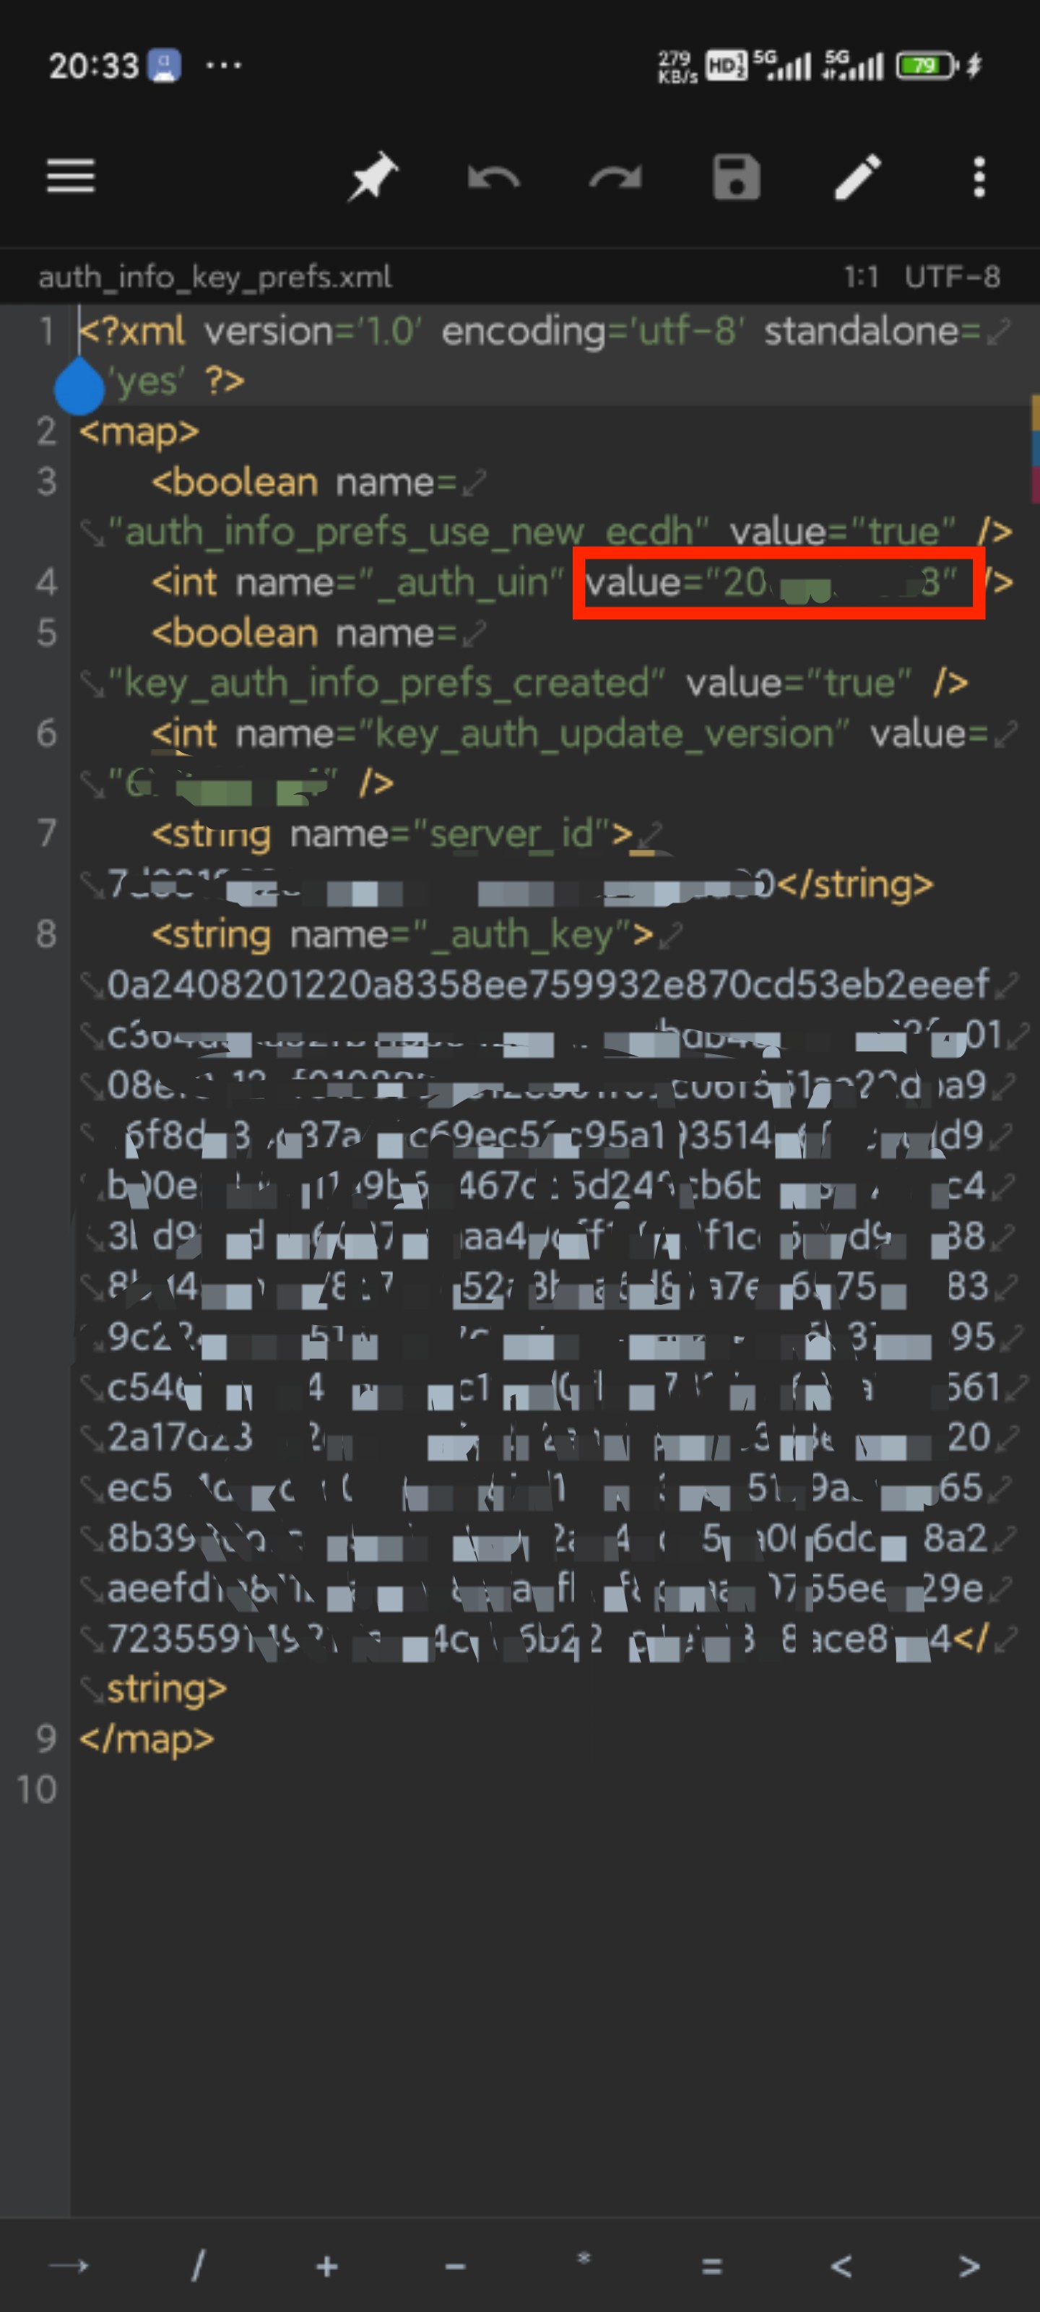Toggle edit mode with the pencil icon

(x=858, y=177)
